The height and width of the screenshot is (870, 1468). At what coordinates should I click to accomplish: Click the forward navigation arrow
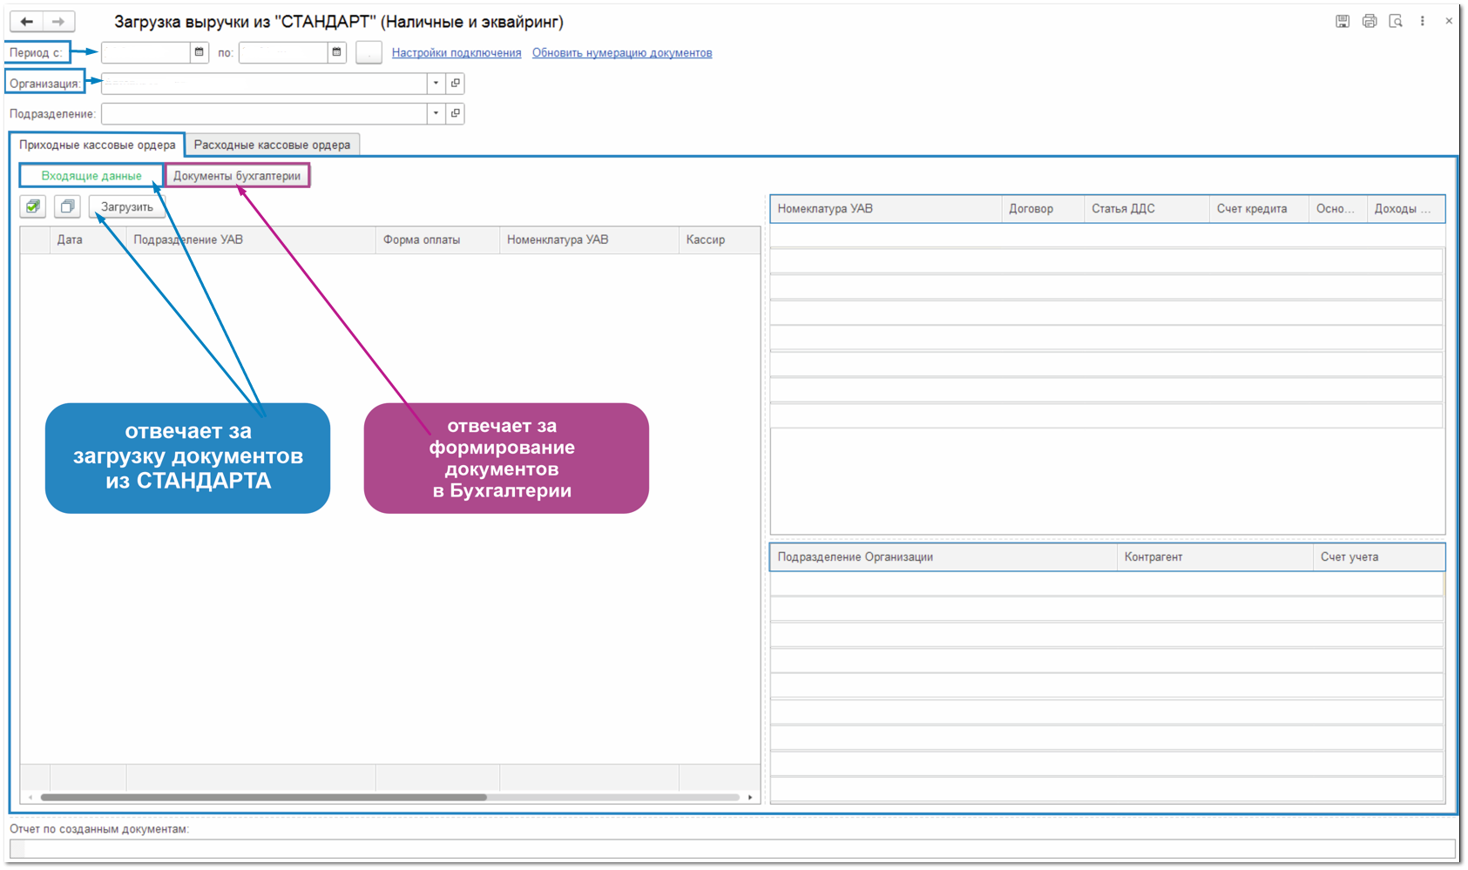(x=58, y=22)
